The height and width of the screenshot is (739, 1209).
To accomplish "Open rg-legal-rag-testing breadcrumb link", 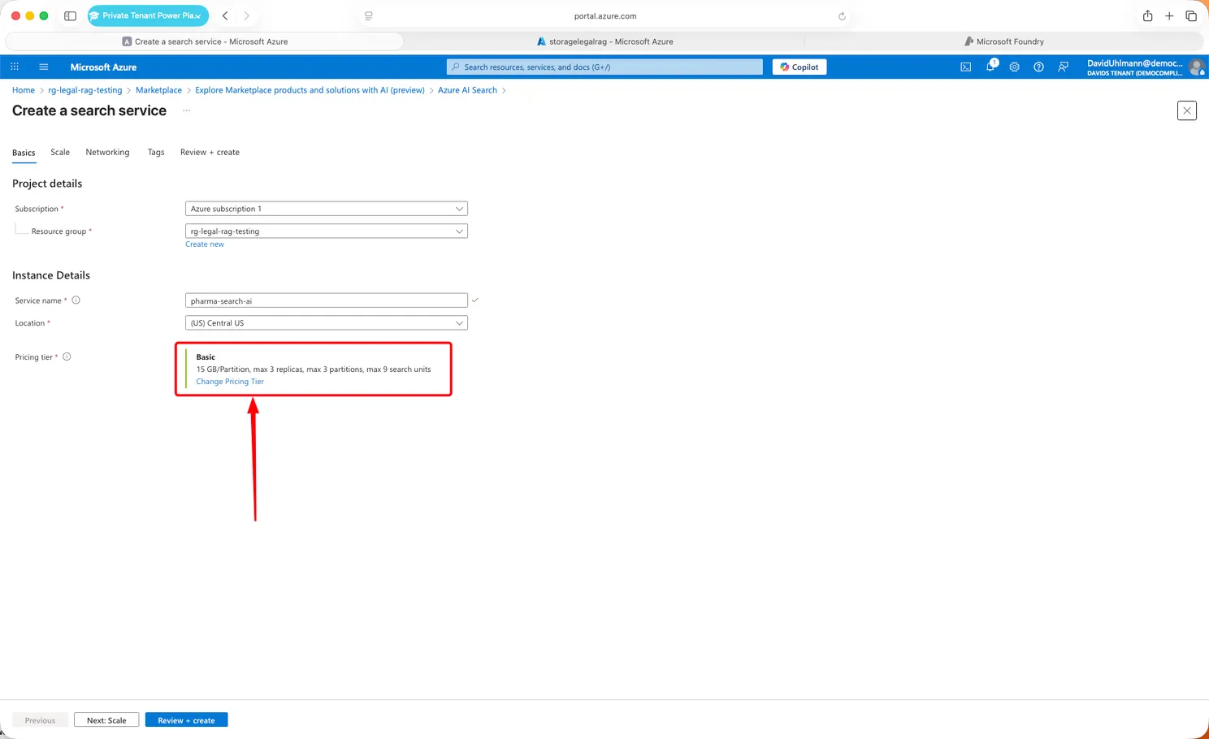I will [x=85, y=90].
